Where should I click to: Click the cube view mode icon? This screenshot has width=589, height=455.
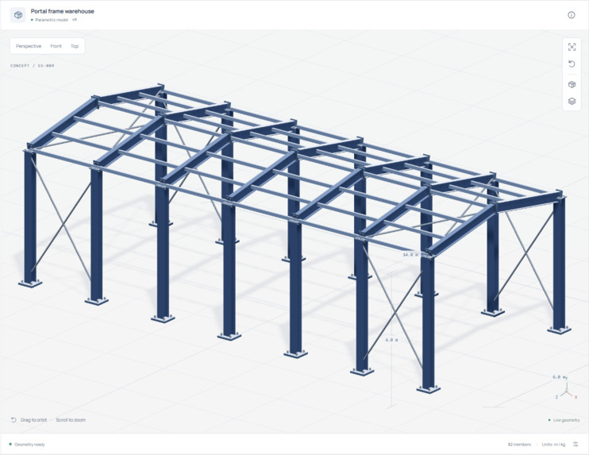tap(572, 84)
